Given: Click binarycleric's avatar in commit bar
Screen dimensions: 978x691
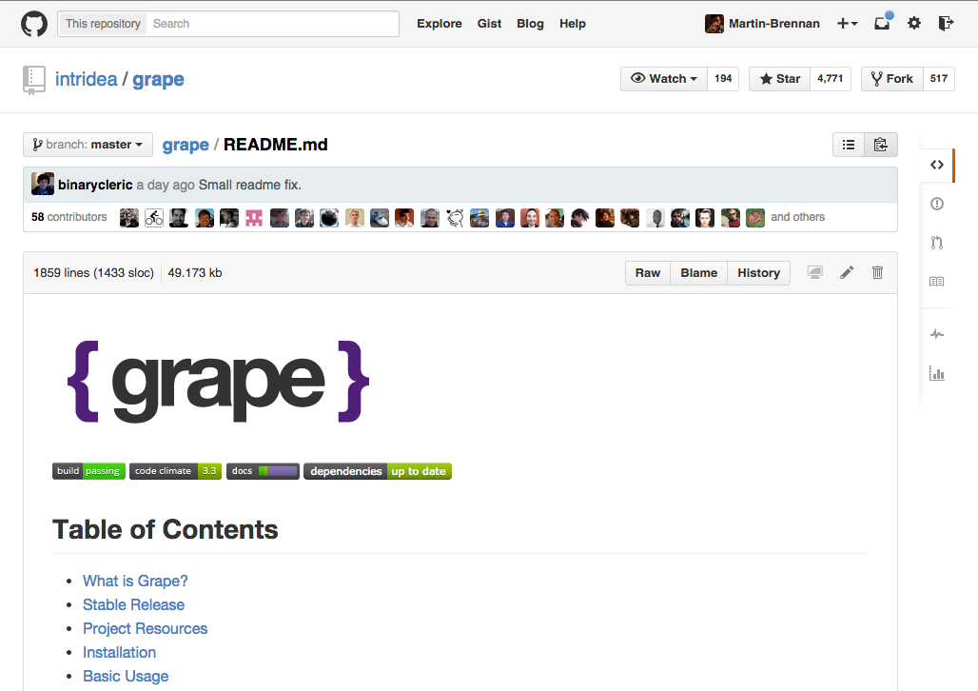Looking at the screenshot, I should pyautogui.click(x=43, y=184).
